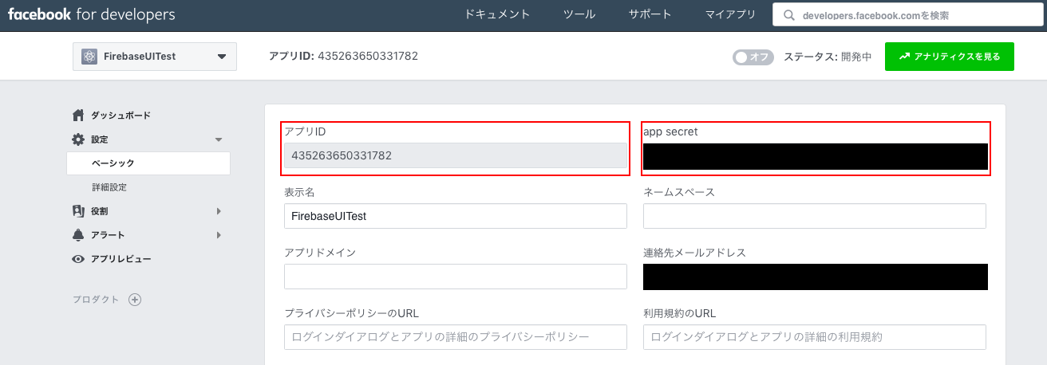Select ベーシック settings page
The height and width of the screenshot is (365, 1047).
(x=148, y=163)
